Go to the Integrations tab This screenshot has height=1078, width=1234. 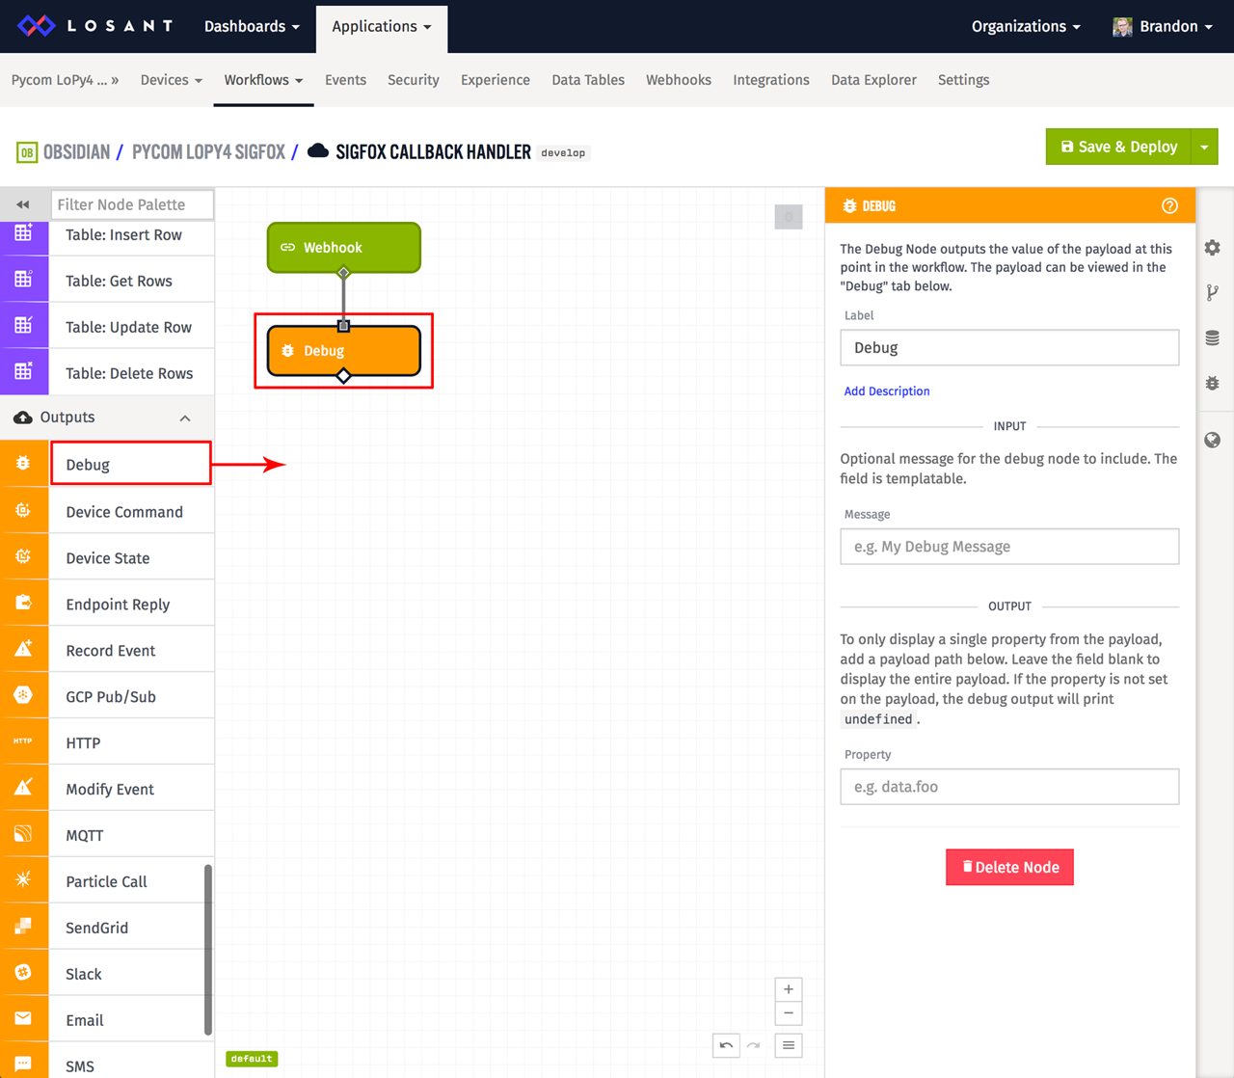(x=771, y=80)
